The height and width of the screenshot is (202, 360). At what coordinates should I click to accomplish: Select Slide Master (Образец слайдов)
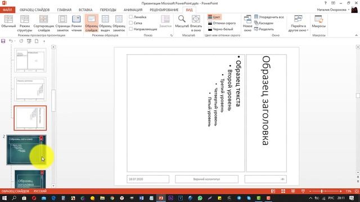pos(91,24)
